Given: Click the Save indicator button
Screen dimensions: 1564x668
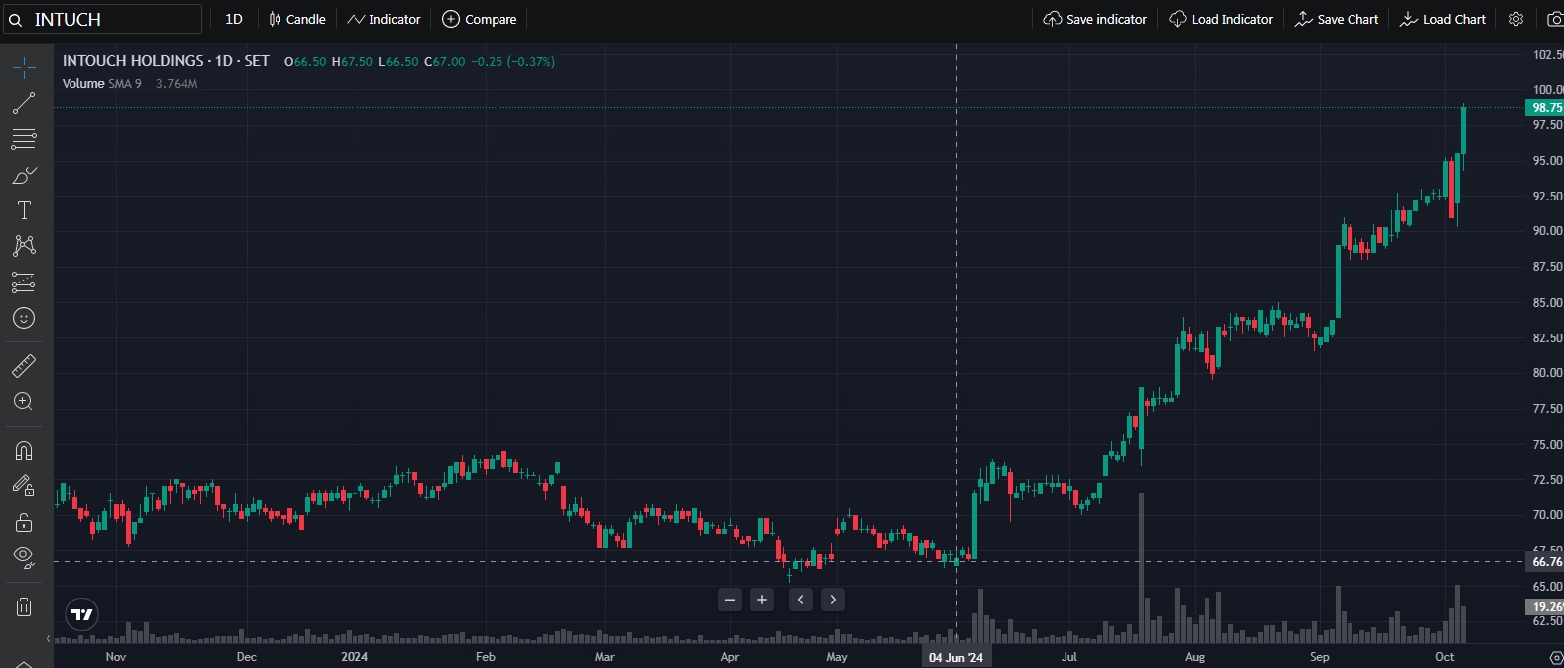Looking at the screenshot, I should (1094, 19).
